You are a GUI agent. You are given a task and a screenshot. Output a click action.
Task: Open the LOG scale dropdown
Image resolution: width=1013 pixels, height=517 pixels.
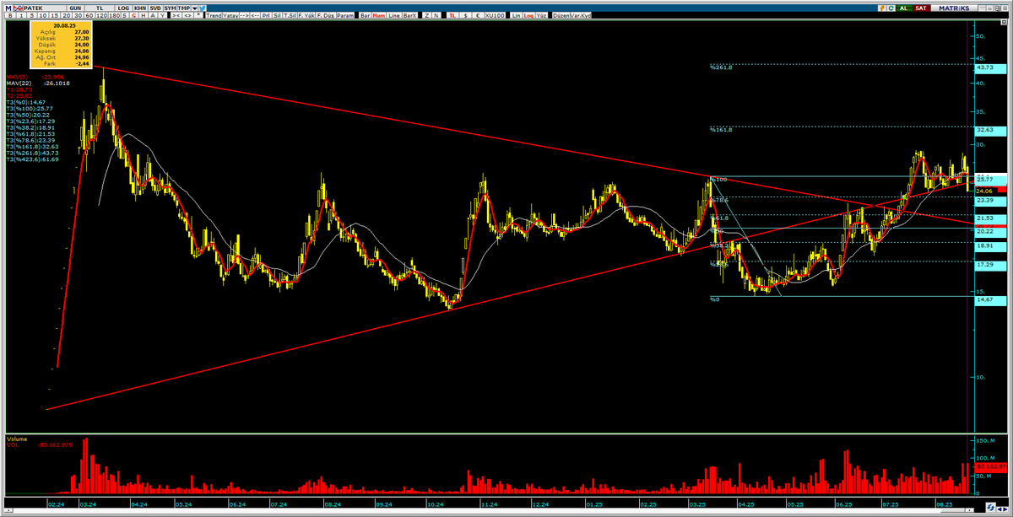pyautogui.click(x=123, y=8)
